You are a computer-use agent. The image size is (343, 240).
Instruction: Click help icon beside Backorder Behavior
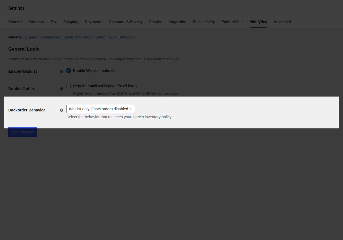tap(62, 110)
